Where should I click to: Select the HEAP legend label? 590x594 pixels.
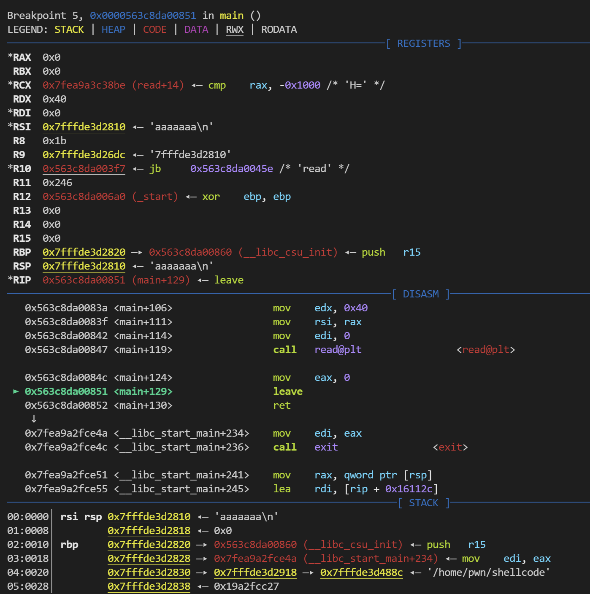(114, 30)
